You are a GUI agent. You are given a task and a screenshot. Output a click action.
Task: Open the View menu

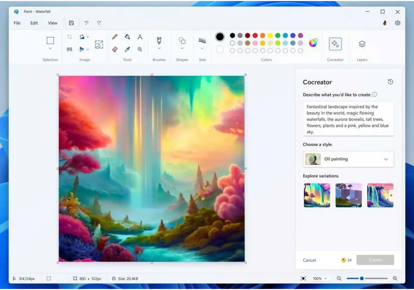53,23
